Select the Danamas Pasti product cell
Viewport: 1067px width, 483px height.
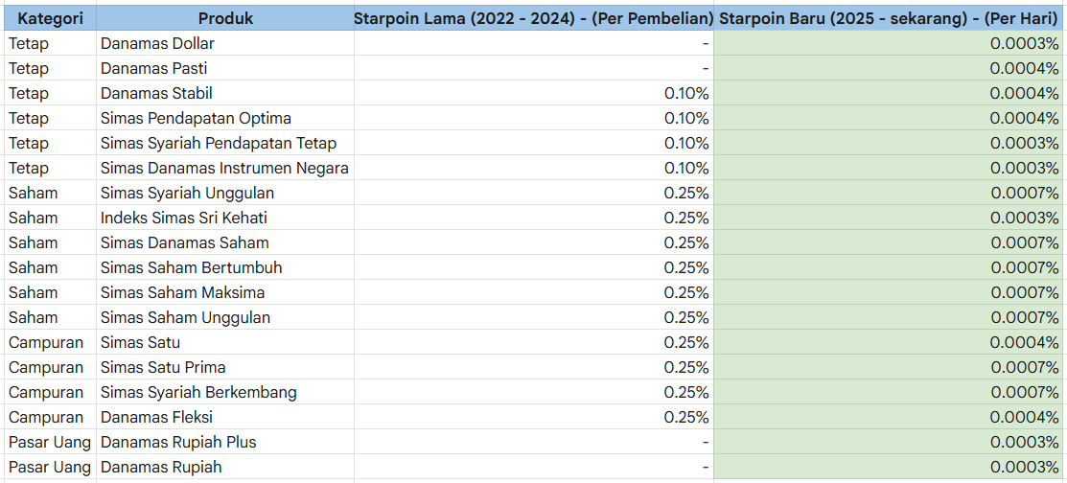point(225,68)
